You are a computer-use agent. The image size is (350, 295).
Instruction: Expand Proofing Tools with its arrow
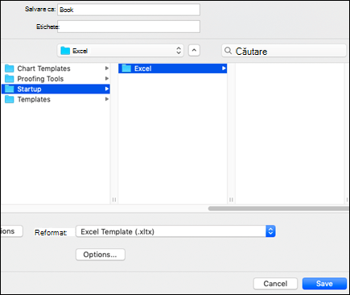pyautogui.click(x=107, y=78)
